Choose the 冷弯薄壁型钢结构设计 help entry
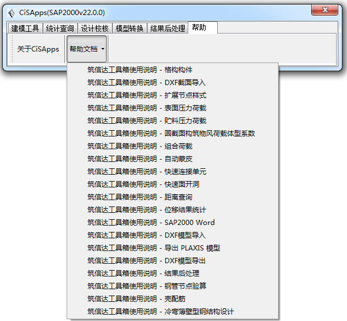This screenshot has height=321, width=347. [x=173, y=312]
